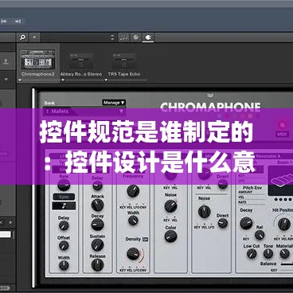Click the envelope Release knob

coord(97,264)
